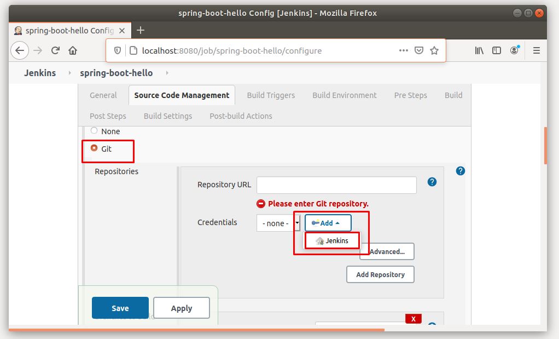The image size is (559, 339).
Task: Click the Add Repository button
Action: click(x=380, y=274)
